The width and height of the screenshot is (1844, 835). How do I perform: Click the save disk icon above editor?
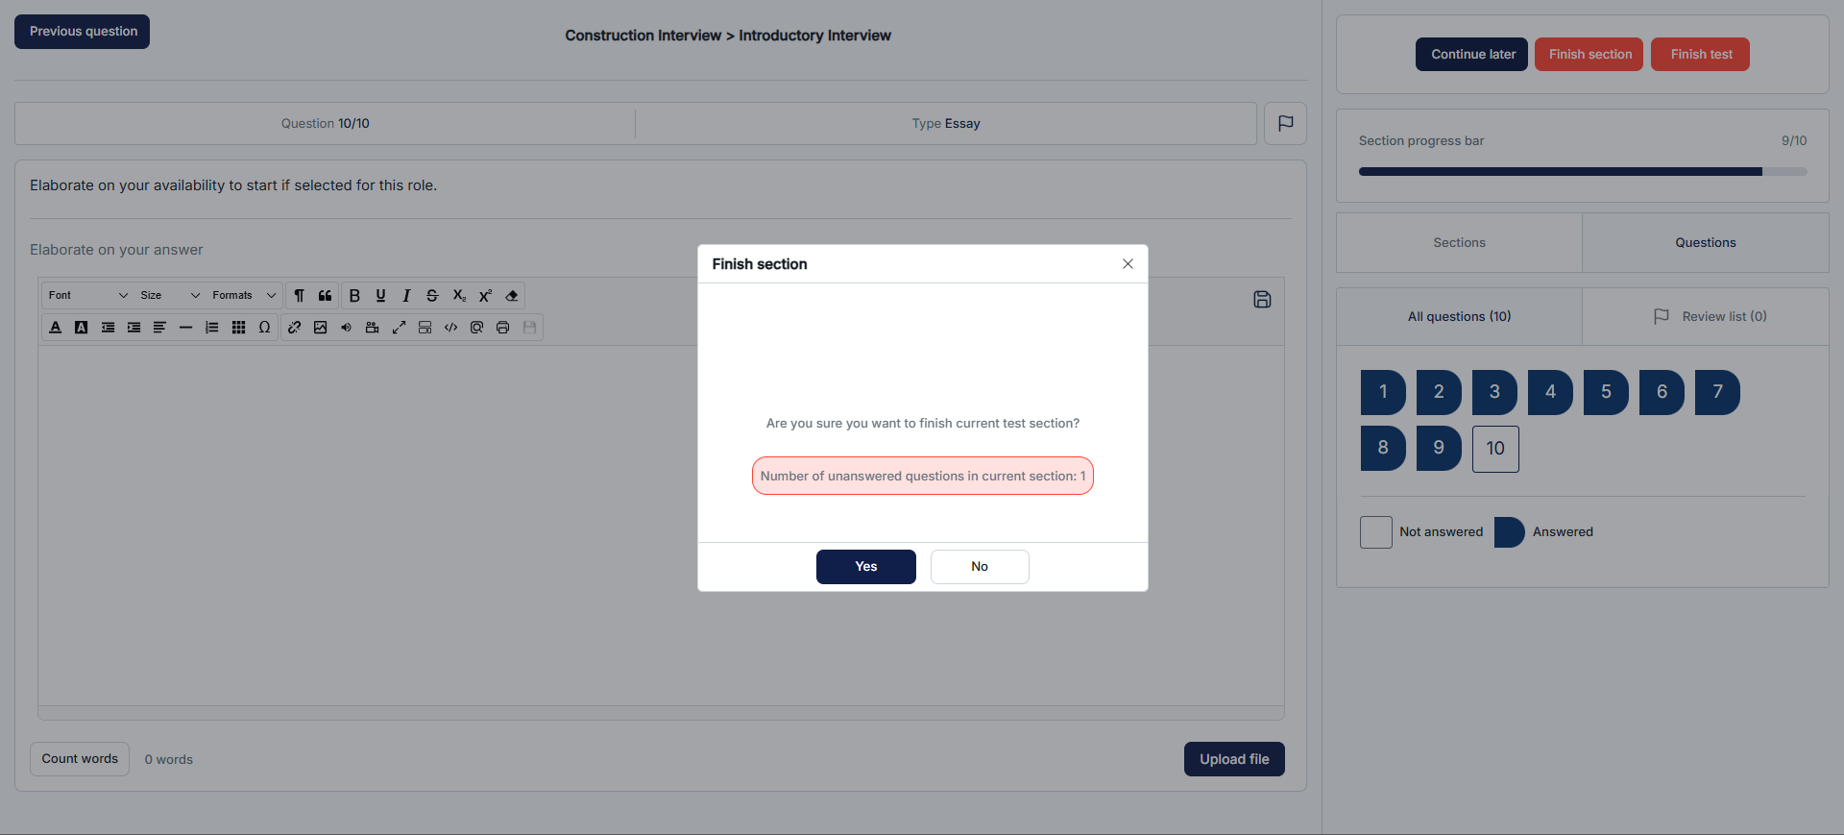(1262, 300)
